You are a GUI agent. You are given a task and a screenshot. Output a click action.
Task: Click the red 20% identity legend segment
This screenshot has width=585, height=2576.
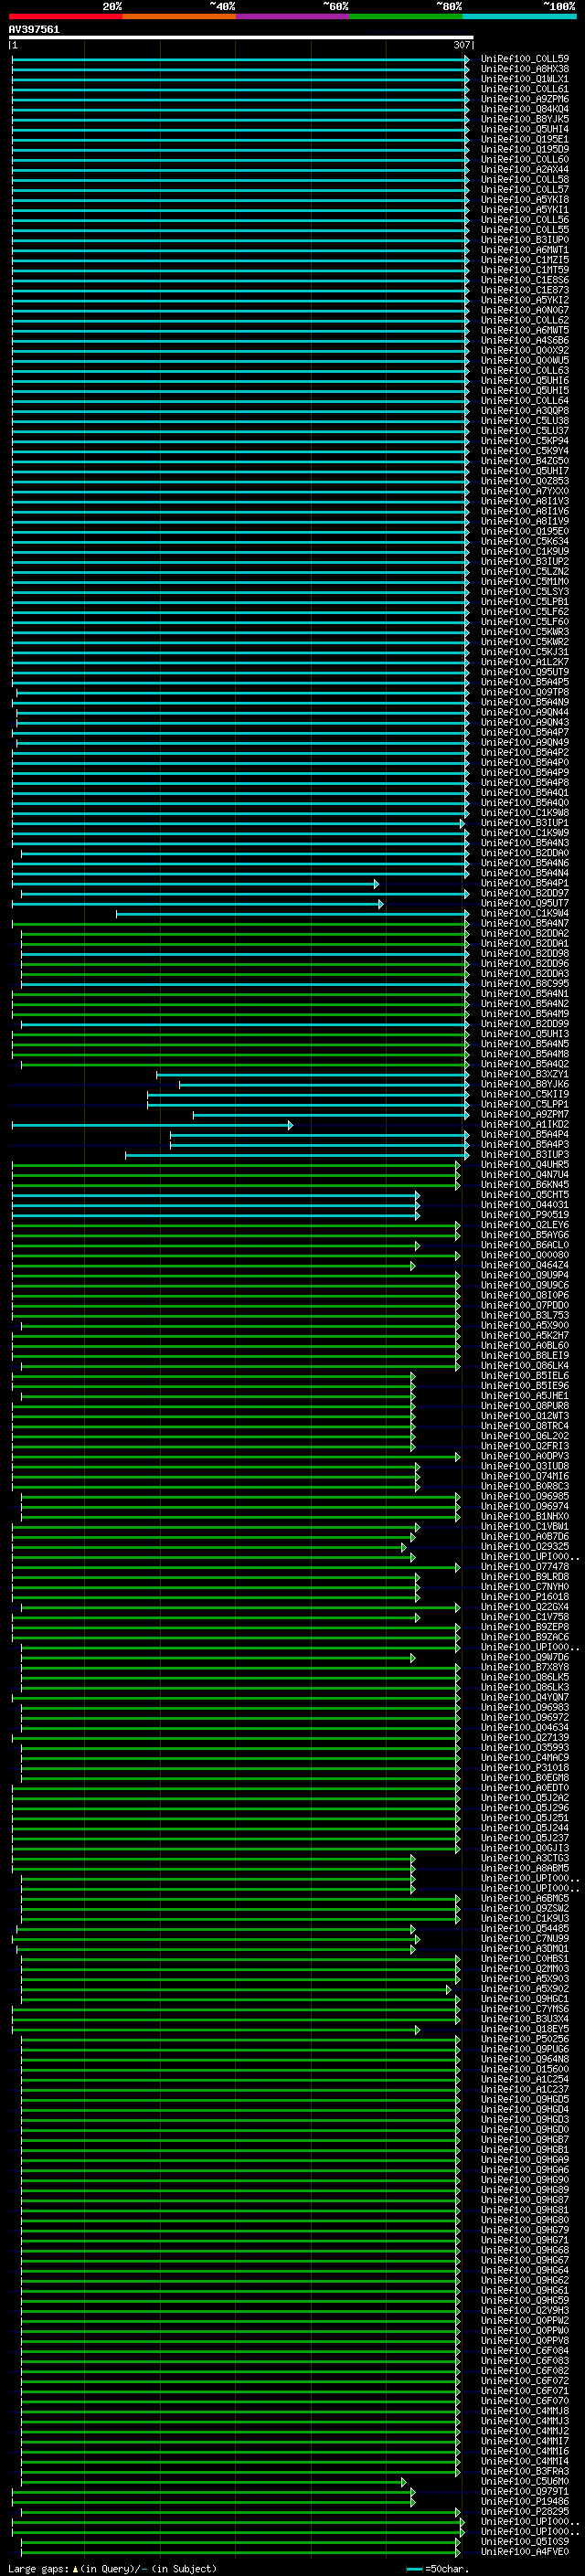coord(65,16)
